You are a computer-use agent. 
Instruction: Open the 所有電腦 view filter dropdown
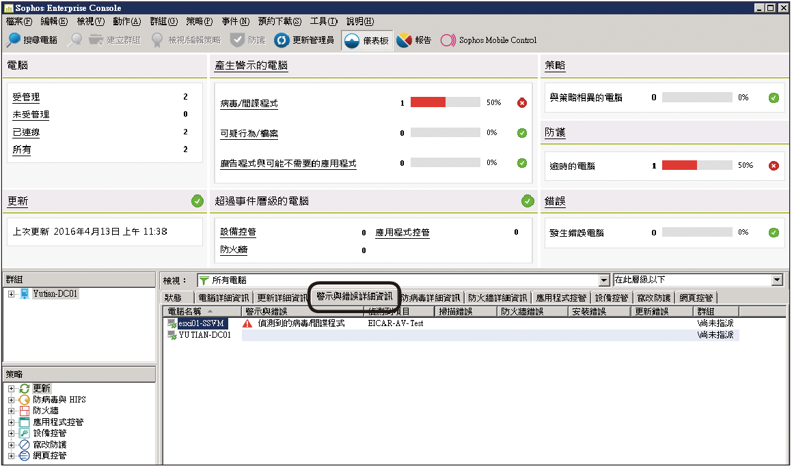pos(603,280)
